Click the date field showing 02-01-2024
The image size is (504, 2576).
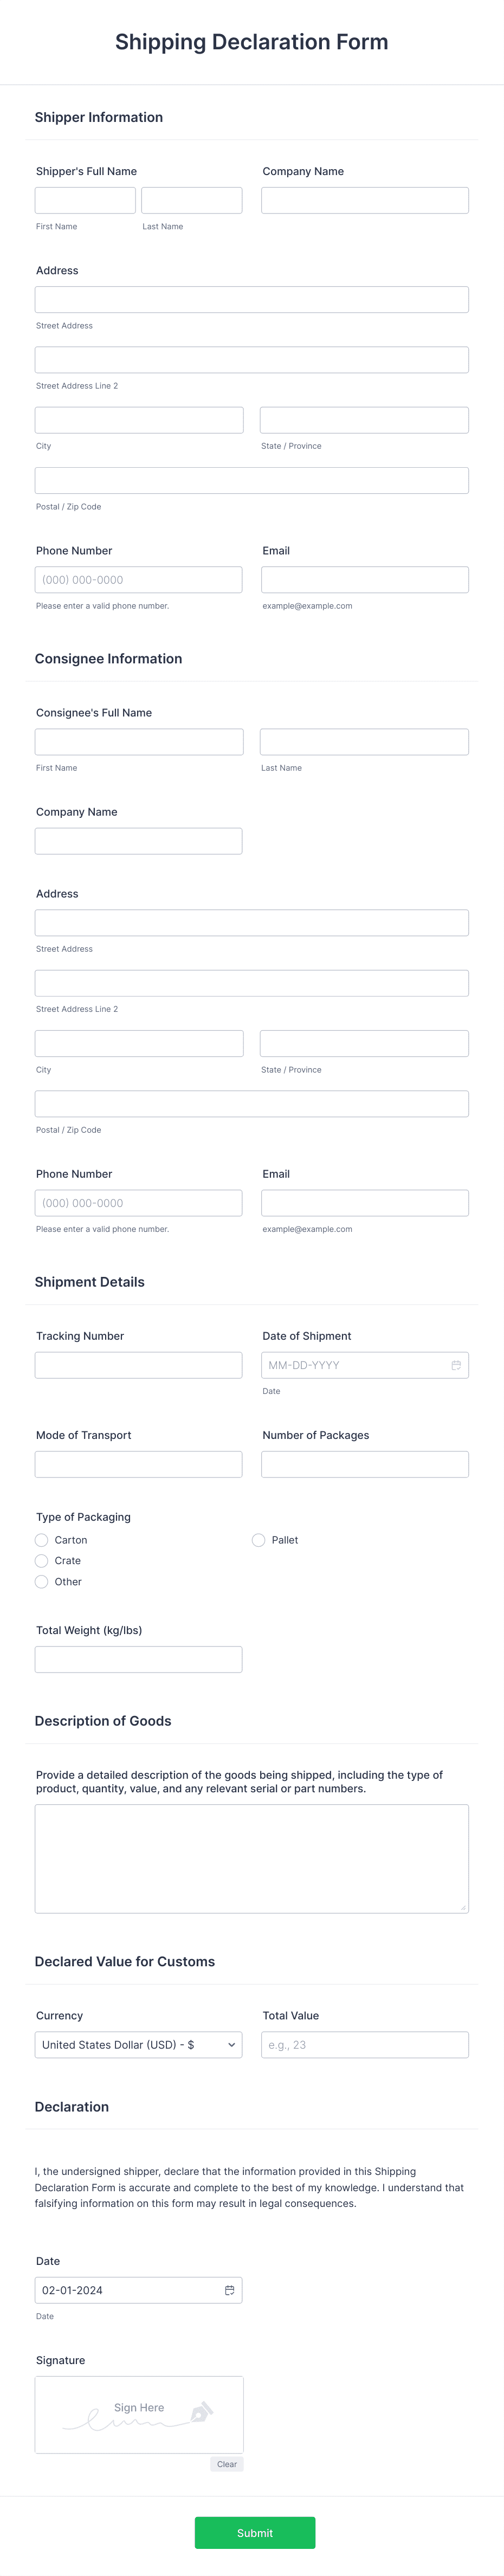[x=120, y=2290]
